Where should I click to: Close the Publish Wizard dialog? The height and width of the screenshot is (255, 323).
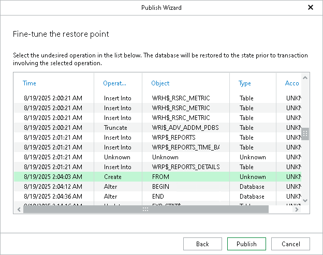click(311, 8)
